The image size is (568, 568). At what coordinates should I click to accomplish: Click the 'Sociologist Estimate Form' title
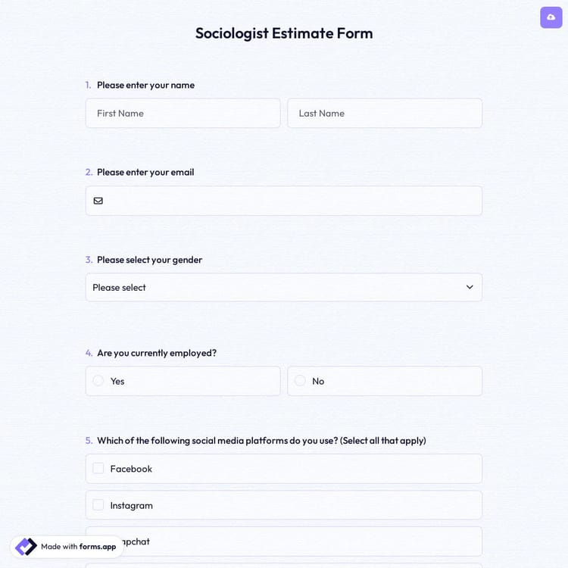click(x=284, y=33)
